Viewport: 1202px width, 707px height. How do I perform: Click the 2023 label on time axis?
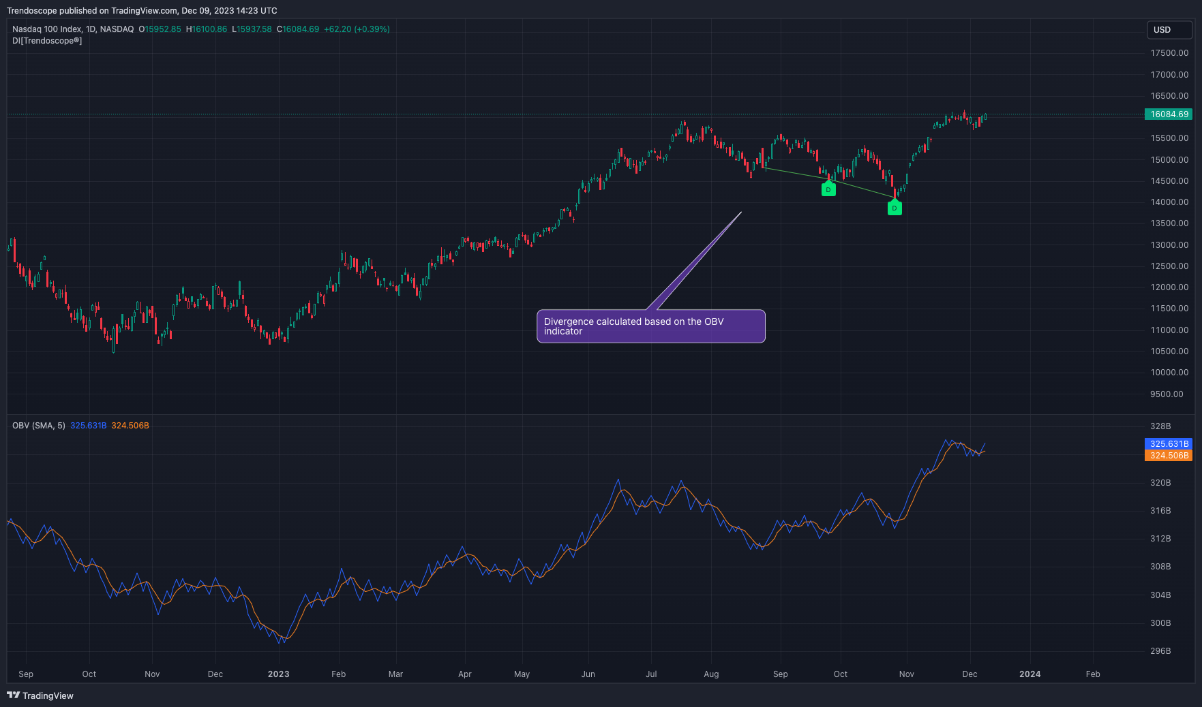(278, 674)
